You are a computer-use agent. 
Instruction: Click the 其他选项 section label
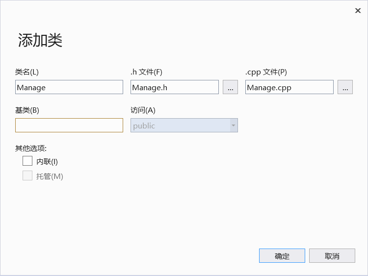31,148
